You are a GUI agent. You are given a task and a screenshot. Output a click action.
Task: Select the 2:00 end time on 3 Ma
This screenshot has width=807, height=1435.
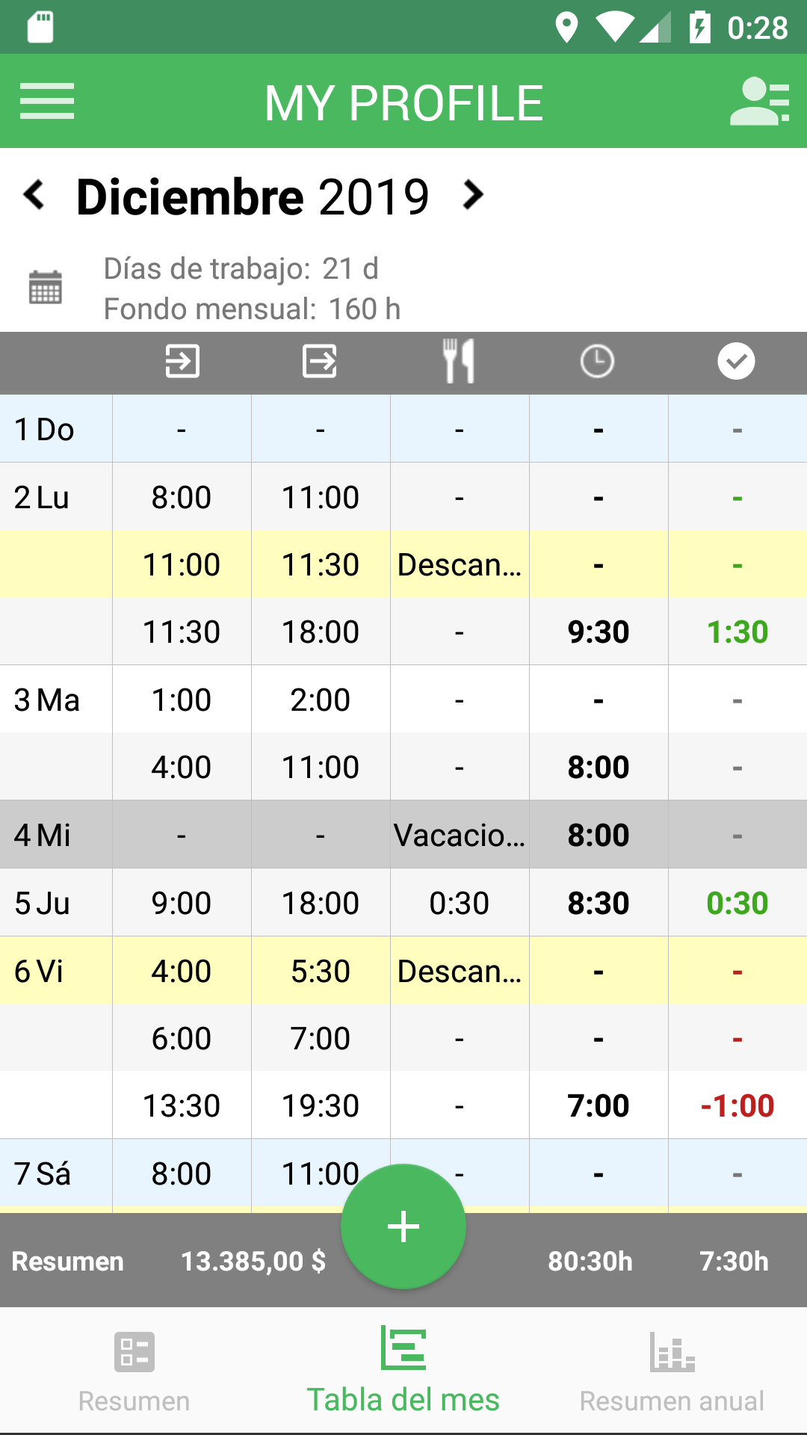click(x=321, y=700)
